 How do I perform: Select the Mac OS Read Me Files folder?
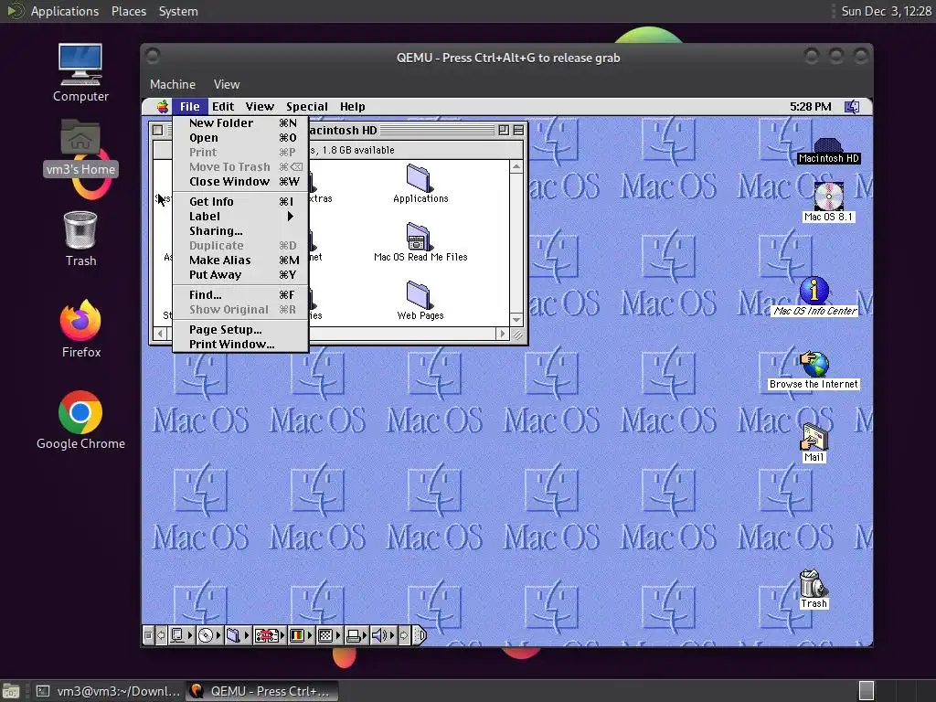coord(420,242)
